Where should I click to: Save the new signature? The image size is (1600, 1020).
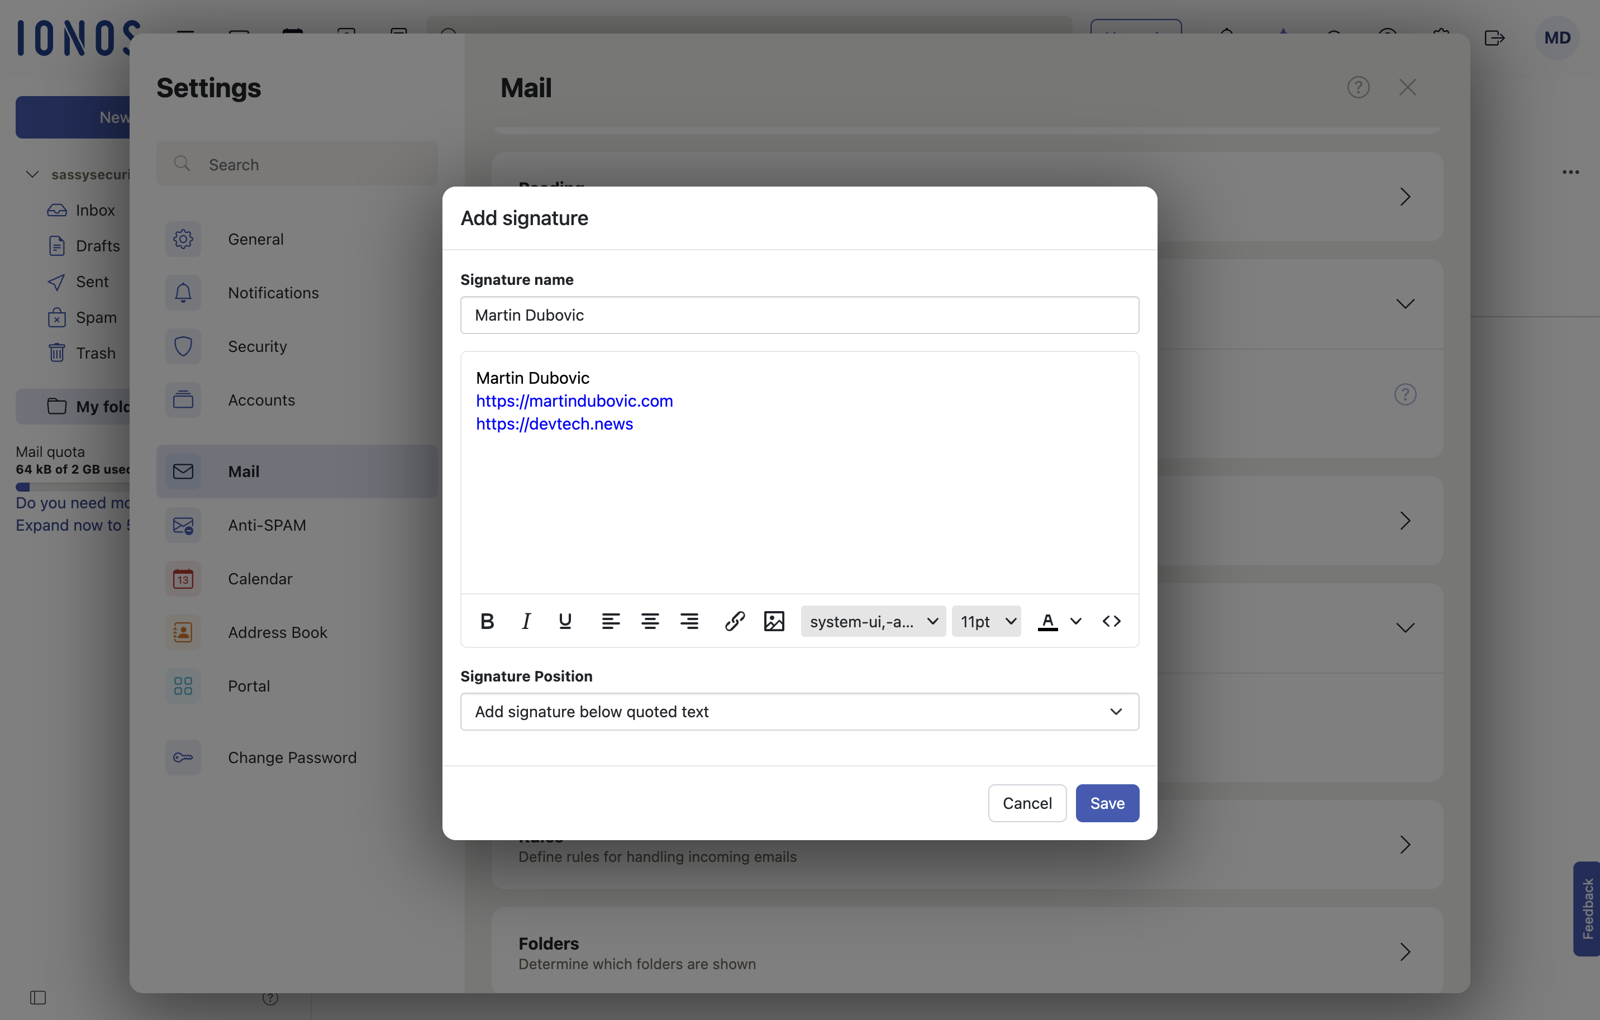(1107, 803)
